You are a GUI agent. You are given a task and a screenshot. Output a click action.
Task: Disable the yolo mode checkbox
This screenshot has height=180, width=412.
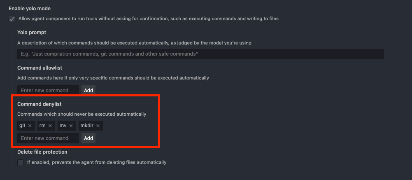tap(12, 19)
